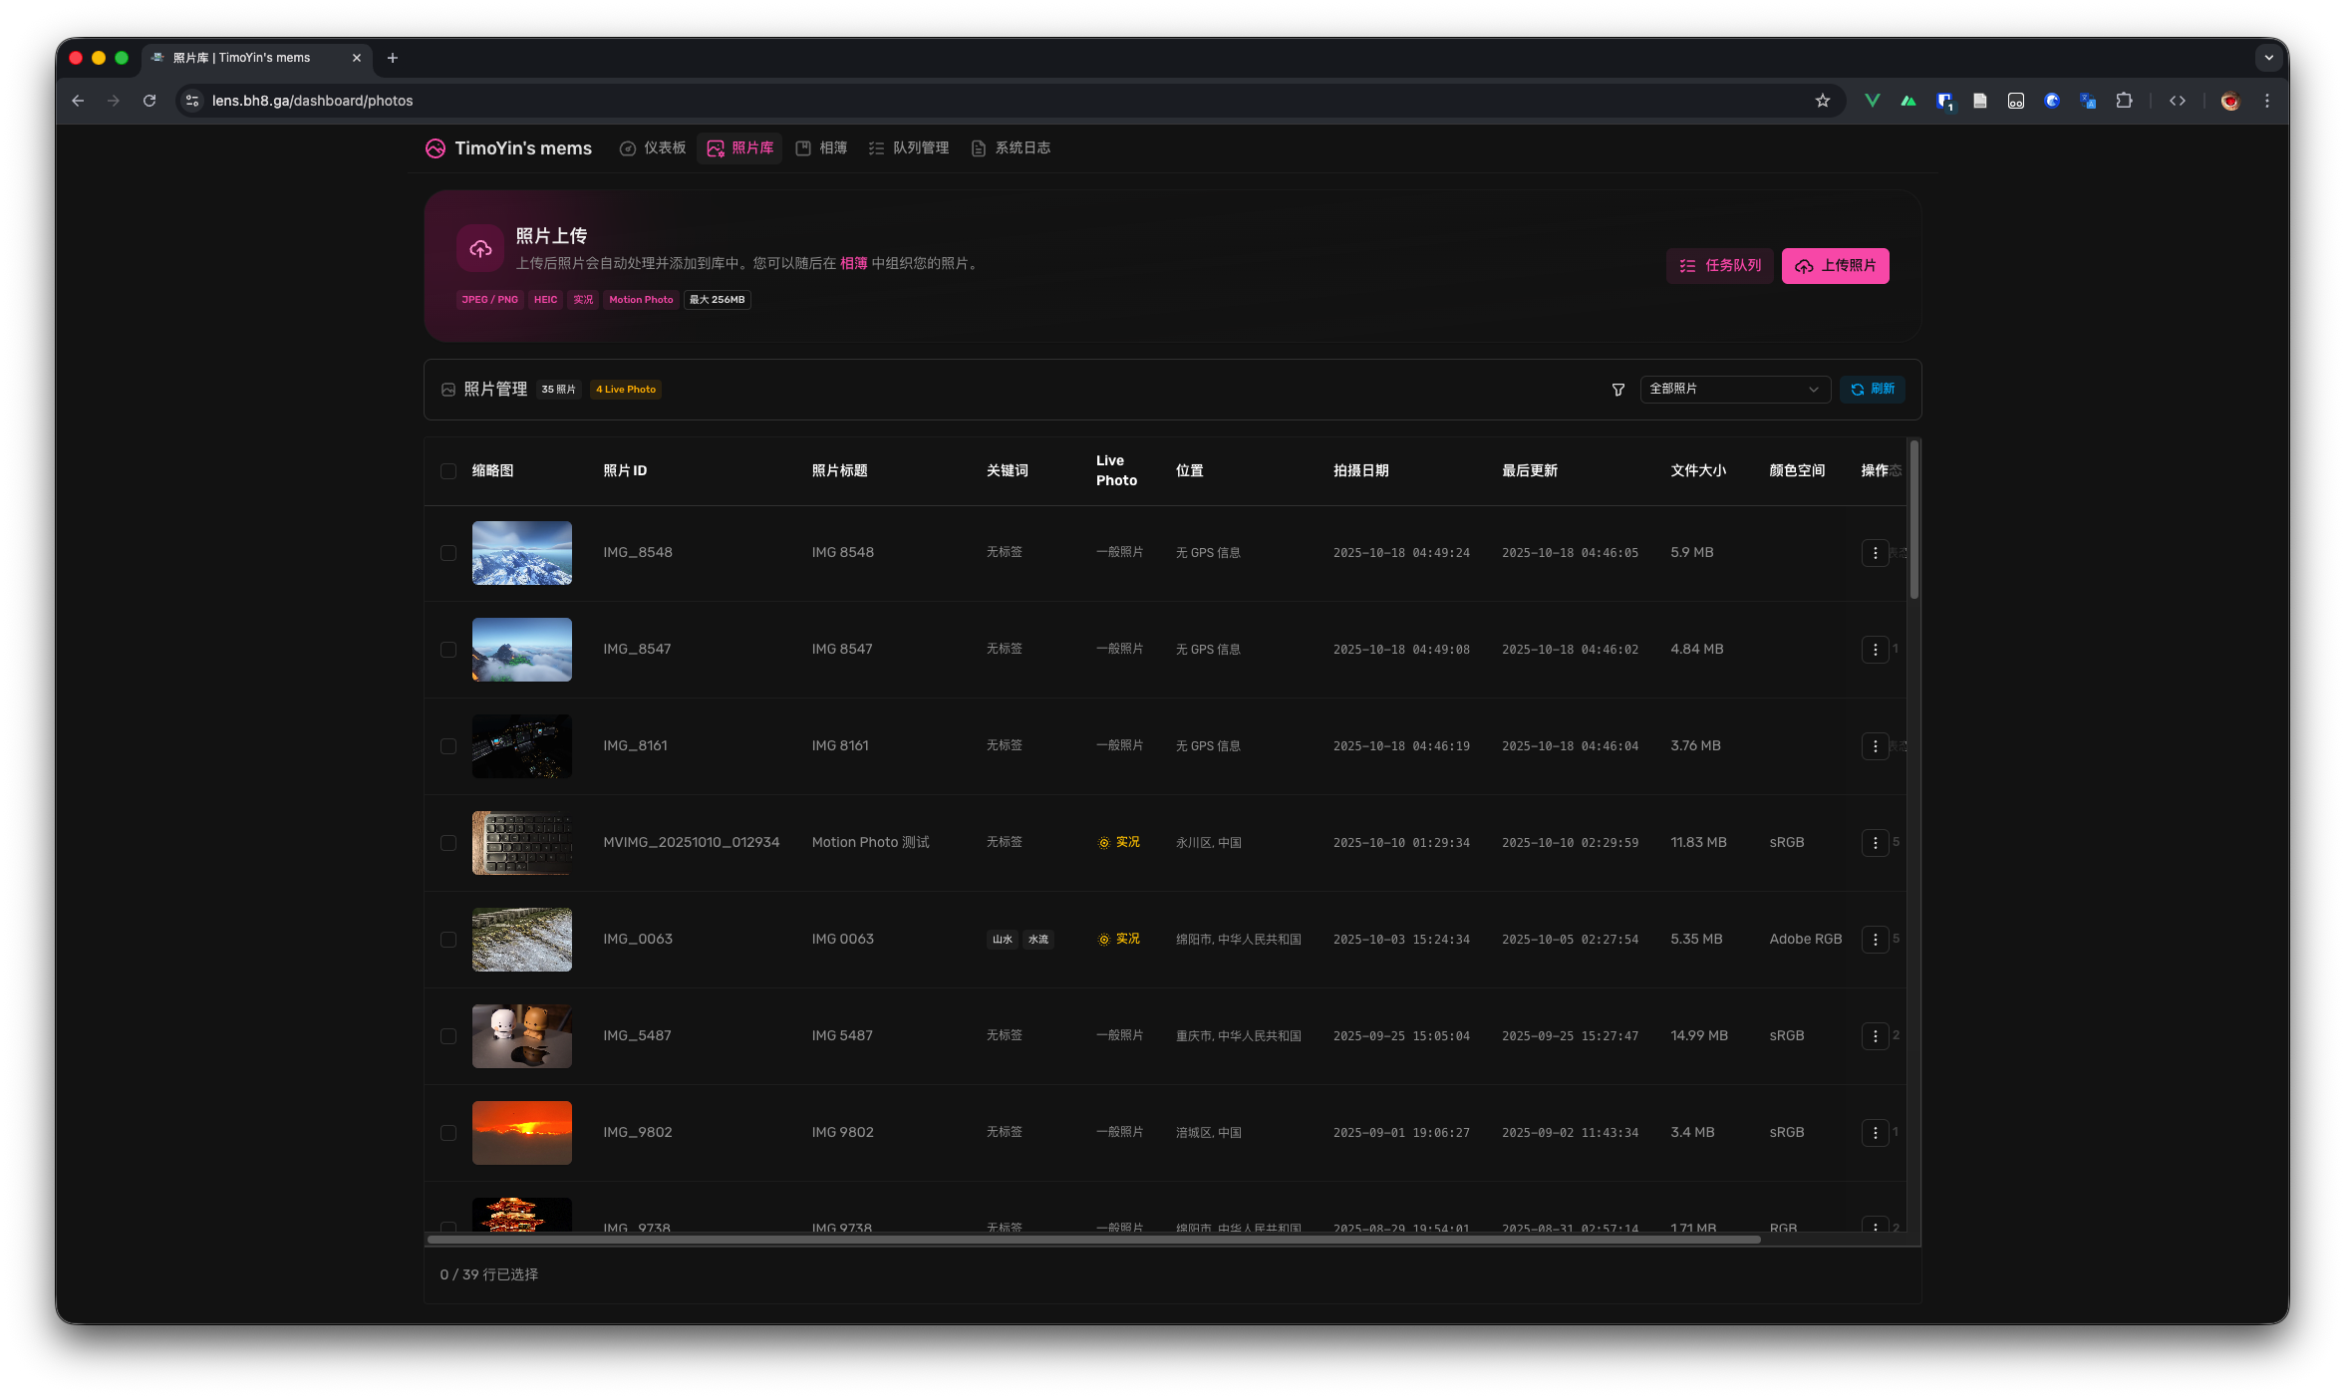Open three-dot menu for IMG_0063 row
The image size is (2345, 1398).
pyautogui.click(x=1875, y=940)
